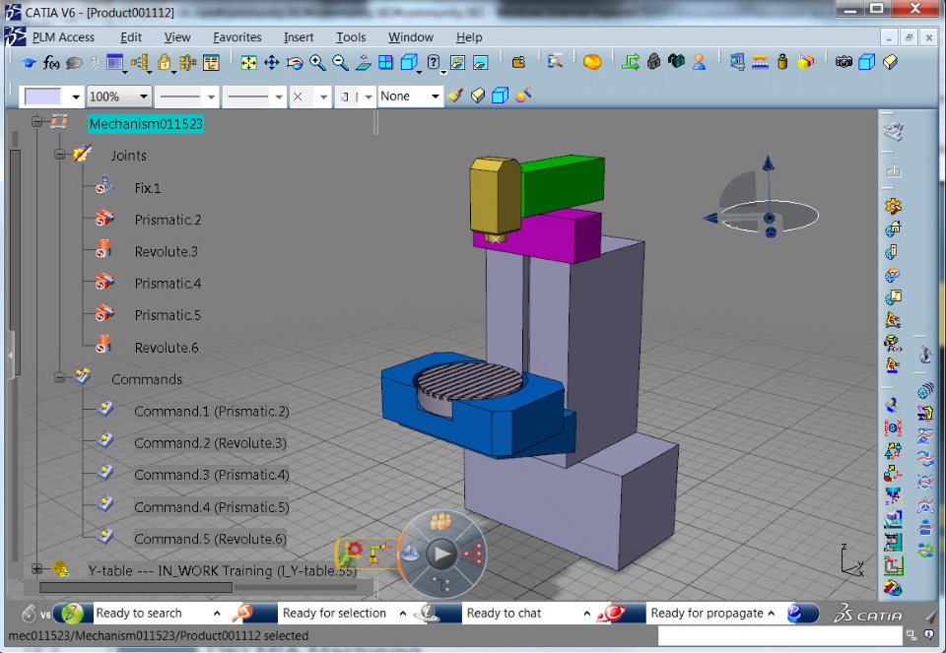The width and height of the screenshot is (946, 653).
Task: Open the PLM Access menu
Action: [63, 37]
